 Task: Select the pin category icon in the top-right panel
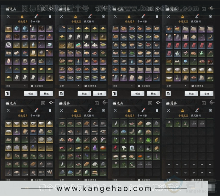(210, 17)
